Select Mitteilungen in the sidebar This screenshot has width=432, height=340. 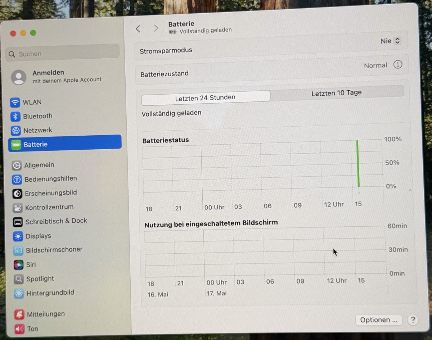click(x=46, y=314)
